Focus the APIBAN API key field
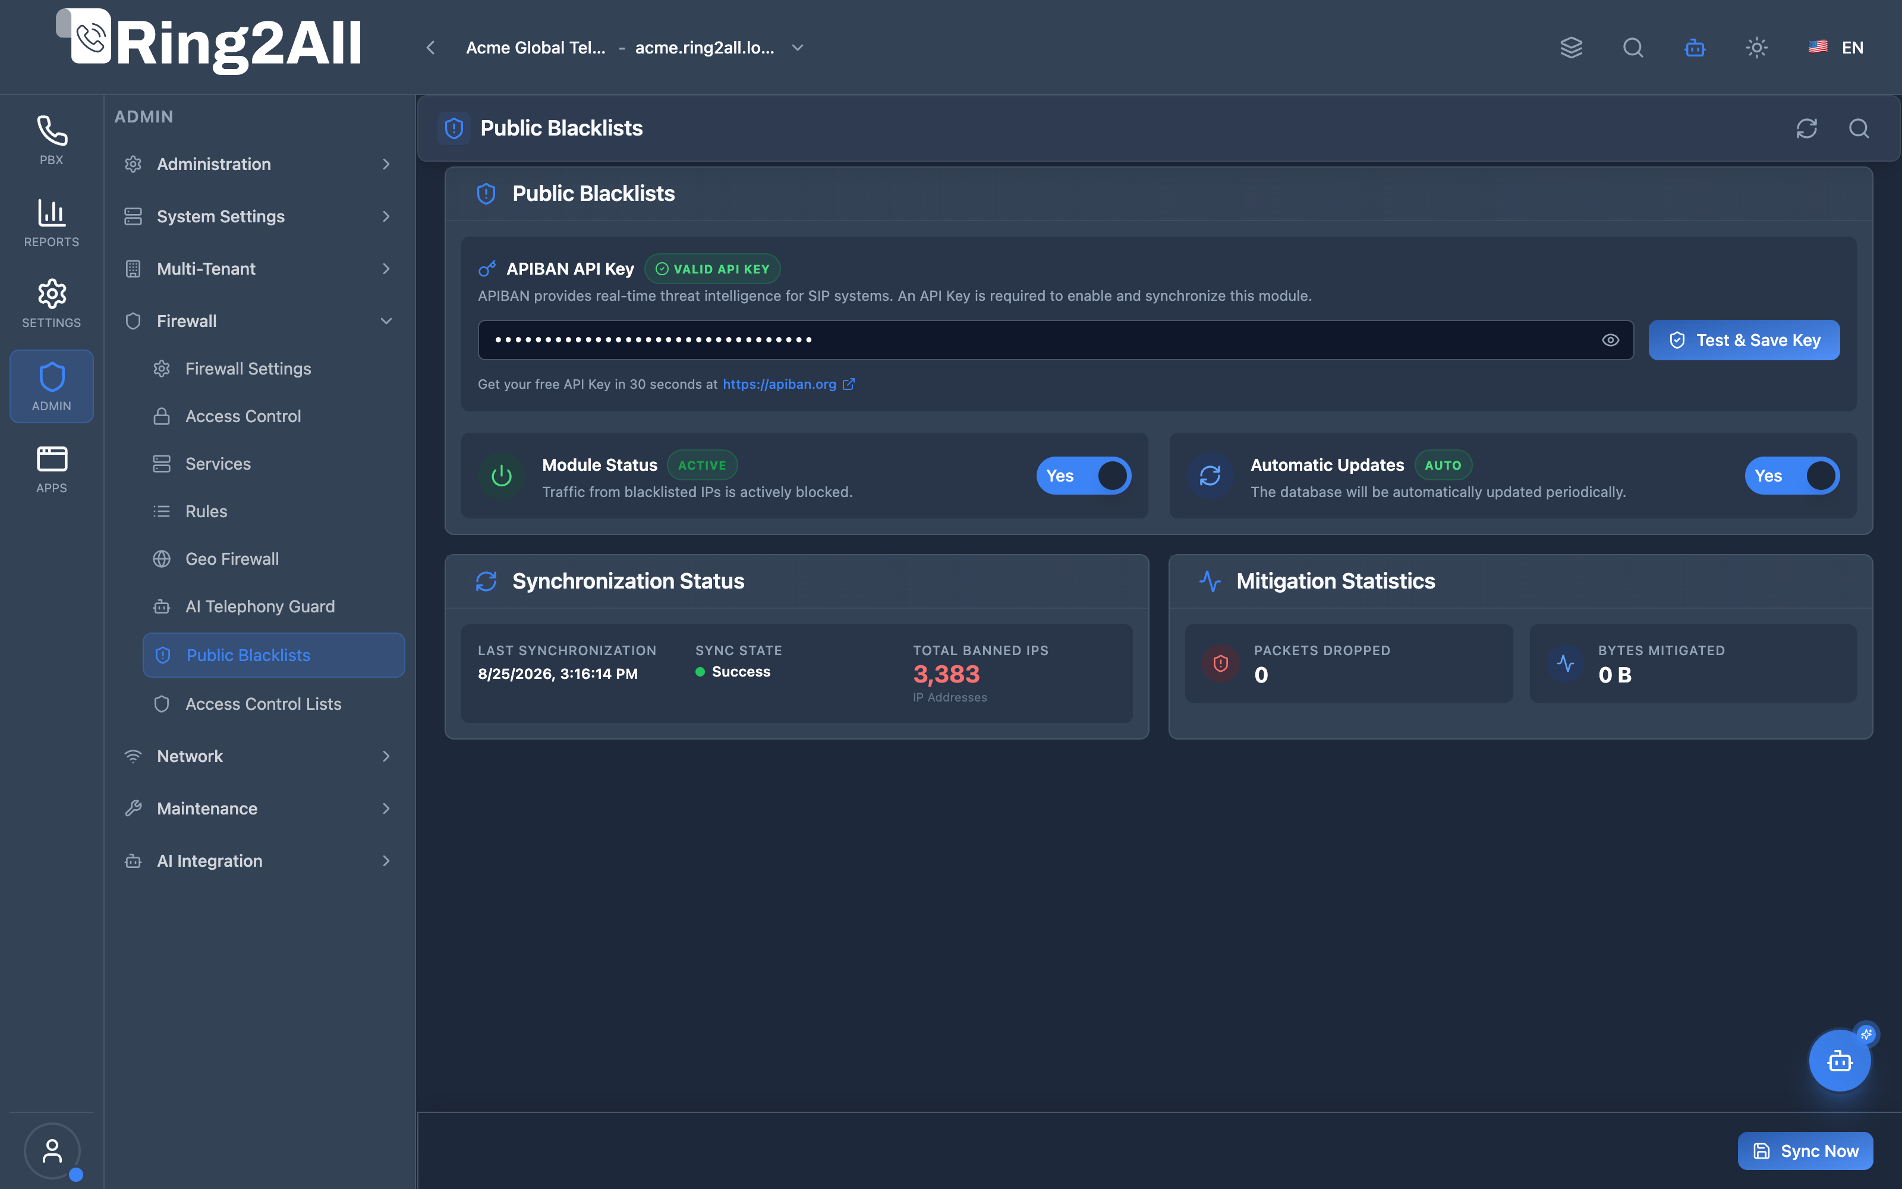Image resolution: width=1902 pixels, height=1189 pixels. pyautogui.click(x=1056, y=339)
